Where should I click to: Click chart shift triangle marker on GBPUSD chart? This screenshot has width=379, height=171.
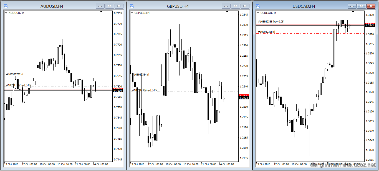click(227, 11)
